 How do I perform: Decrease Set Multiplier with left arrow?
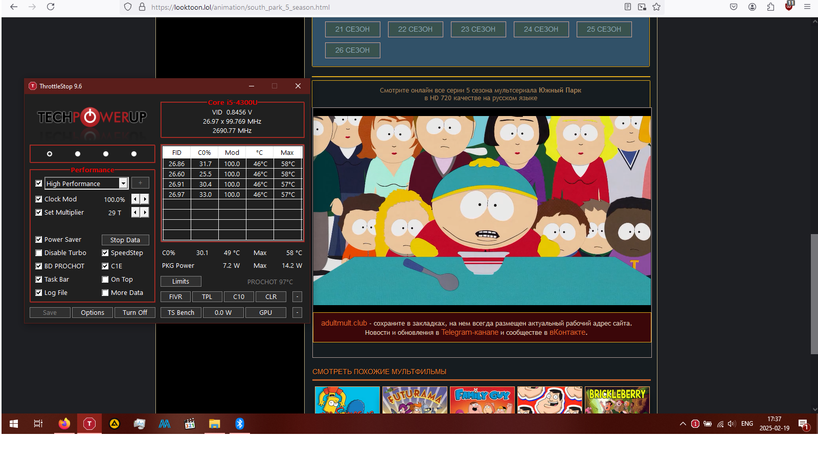135,213
